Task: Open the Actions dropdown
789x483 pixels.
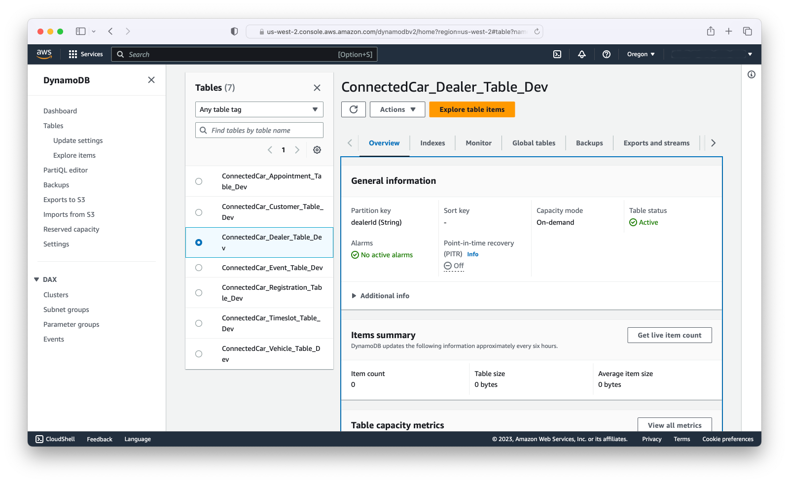Action: pyautogui.click(x=397, y=109)
